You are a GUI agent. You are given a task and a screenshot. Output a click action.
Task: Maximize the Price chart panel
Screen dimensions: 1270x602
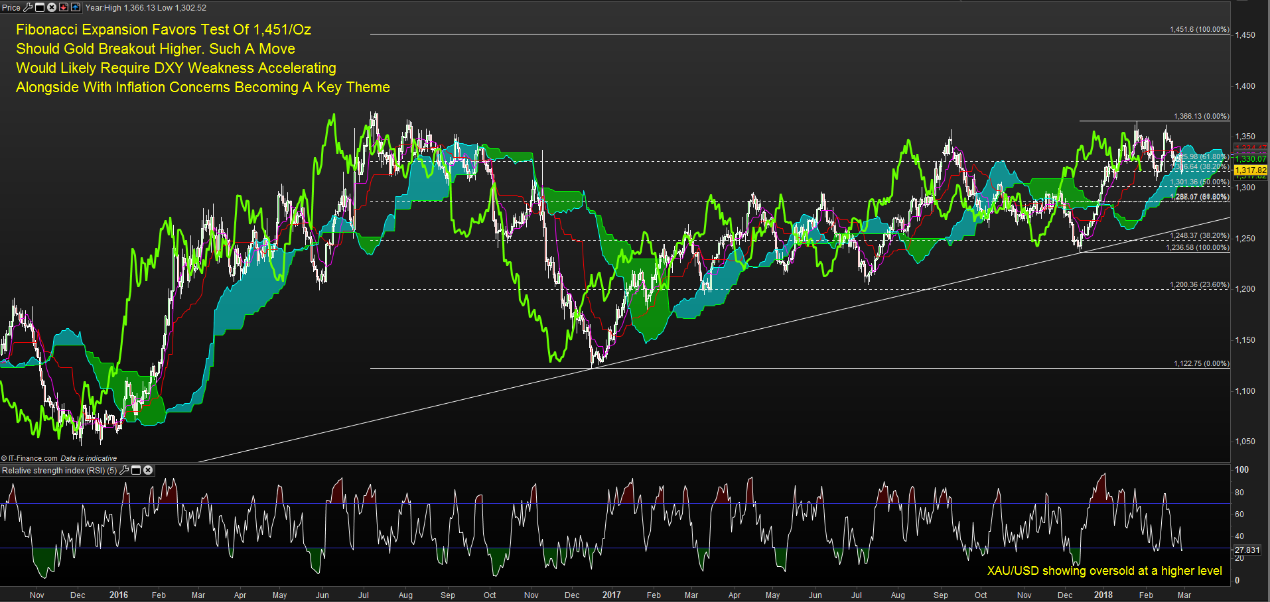(40, 7)
